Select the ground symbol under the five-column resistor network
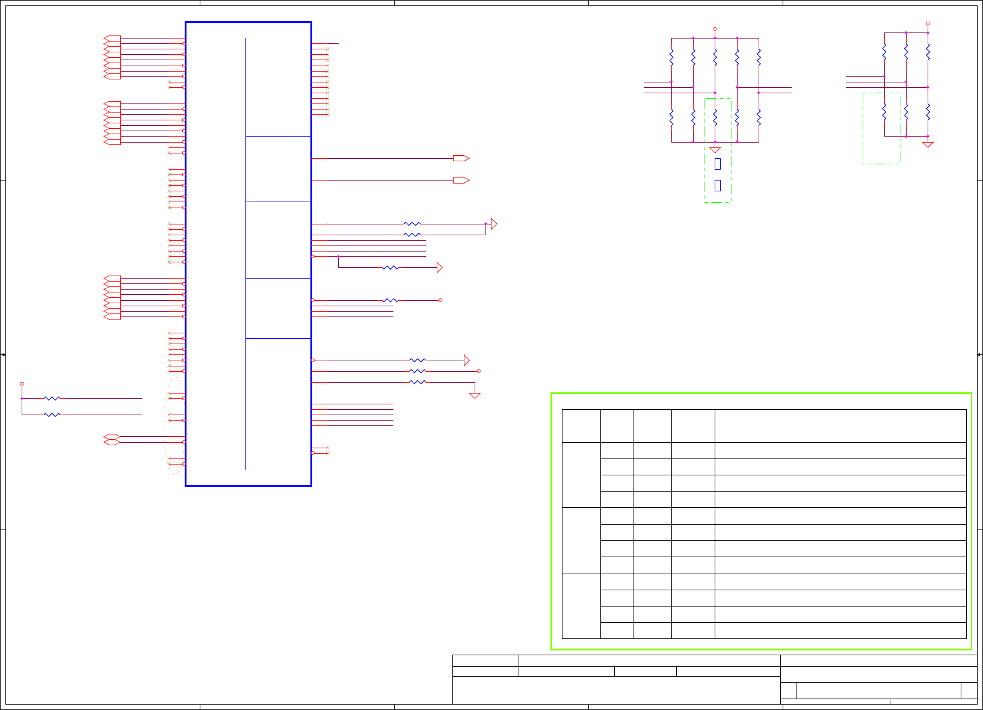 pos(715,149)
